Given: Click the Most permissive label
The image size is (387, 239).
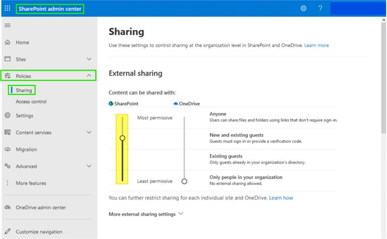Looking at the screenshot, I should coord(155,118).
